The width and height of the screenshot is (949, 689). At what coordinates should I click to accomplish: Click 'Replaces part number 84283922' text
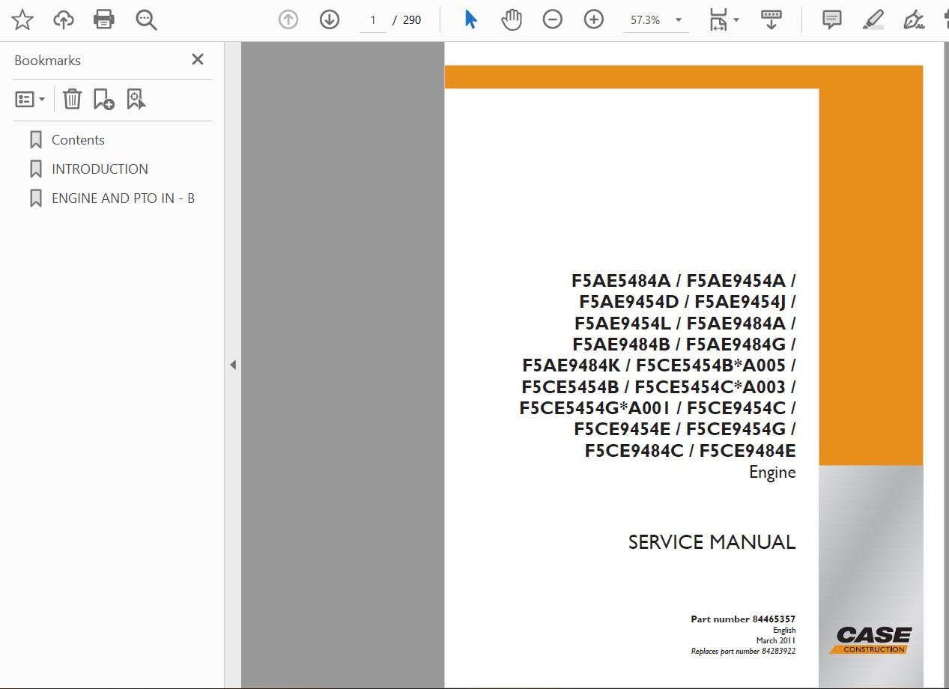click(743, 652)
